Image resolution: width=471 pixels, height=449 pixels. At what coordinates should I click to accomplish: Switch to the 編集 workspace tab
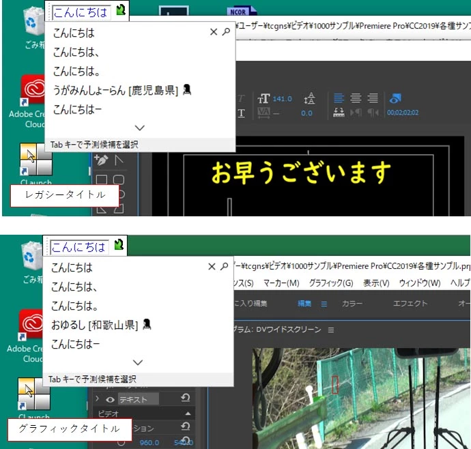(304, 304)
